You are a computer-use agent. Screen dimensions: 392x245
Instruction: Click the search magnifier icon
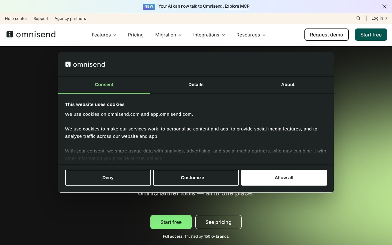coord(358,18)
